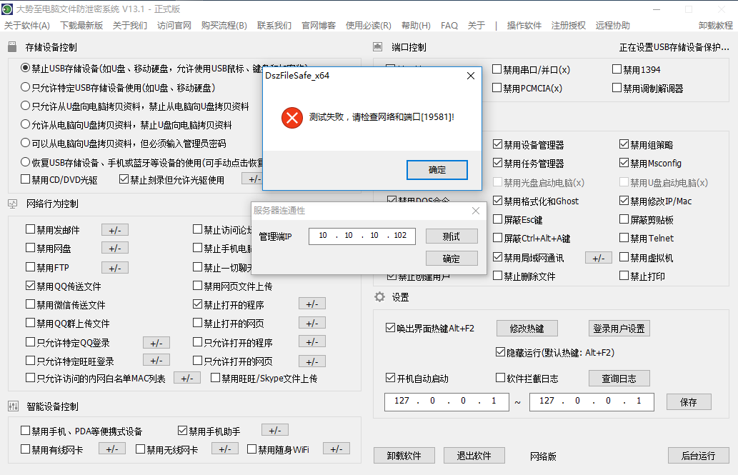
Task: Open 下载最新版 menu item
Action: pyautogui.click(x=81, y=26)
